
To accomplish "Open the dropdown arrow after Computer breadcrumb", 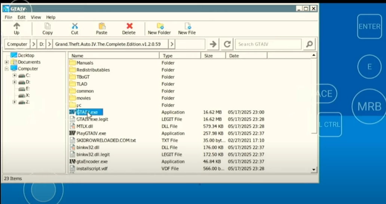I will [34, 44].
